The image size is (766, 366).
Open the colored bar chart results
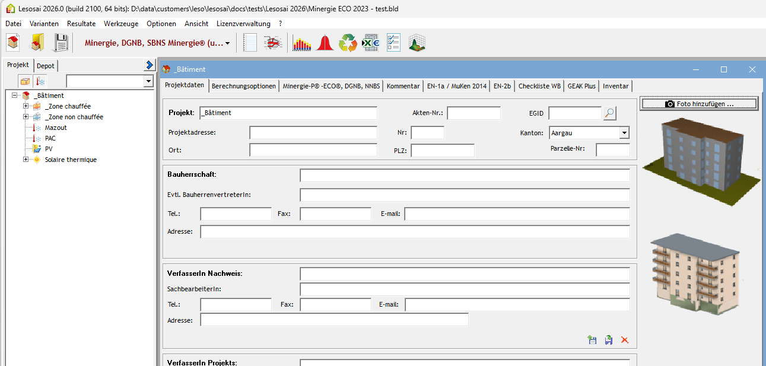[301, 43]
